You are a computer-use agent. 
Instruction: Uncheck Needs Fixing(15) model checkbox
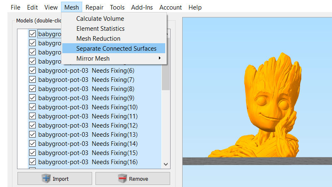pyautogui.click(x=32, y=153)
